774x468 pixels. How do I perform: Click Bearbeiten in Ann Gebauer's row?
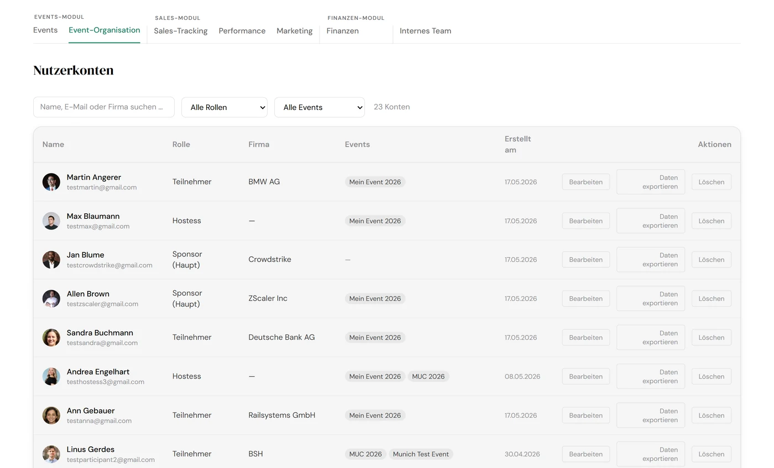point(586,416)
